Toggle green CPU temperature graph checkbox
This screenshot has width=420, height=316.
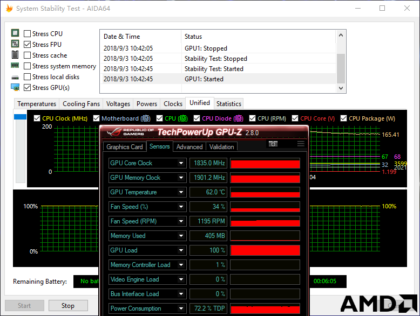pyautogui.click(x=159, y=118)
